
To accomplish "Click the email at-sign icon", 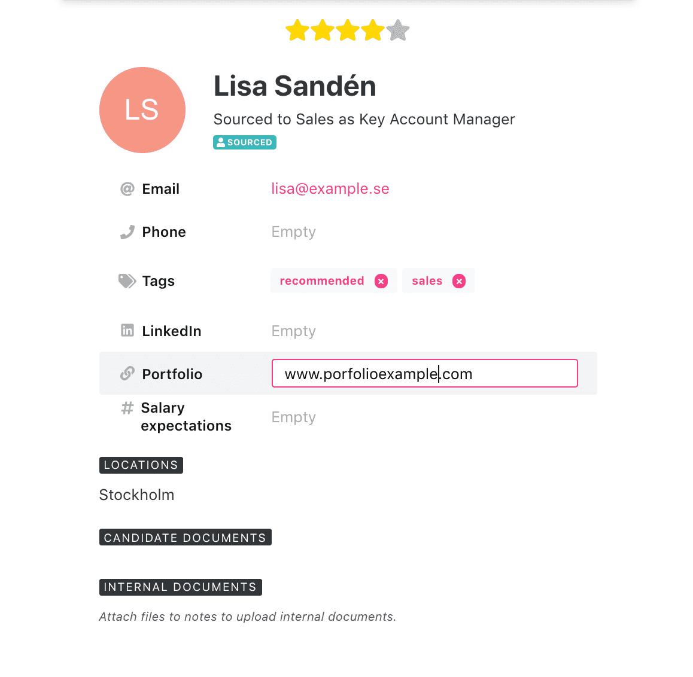I will (x=127, y=189).
